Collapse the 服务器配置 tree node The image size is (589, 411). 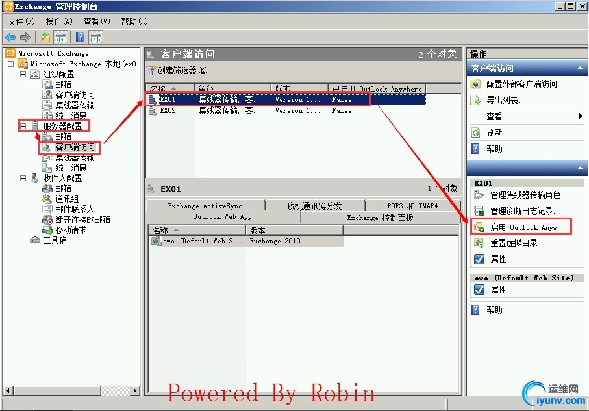23,126
